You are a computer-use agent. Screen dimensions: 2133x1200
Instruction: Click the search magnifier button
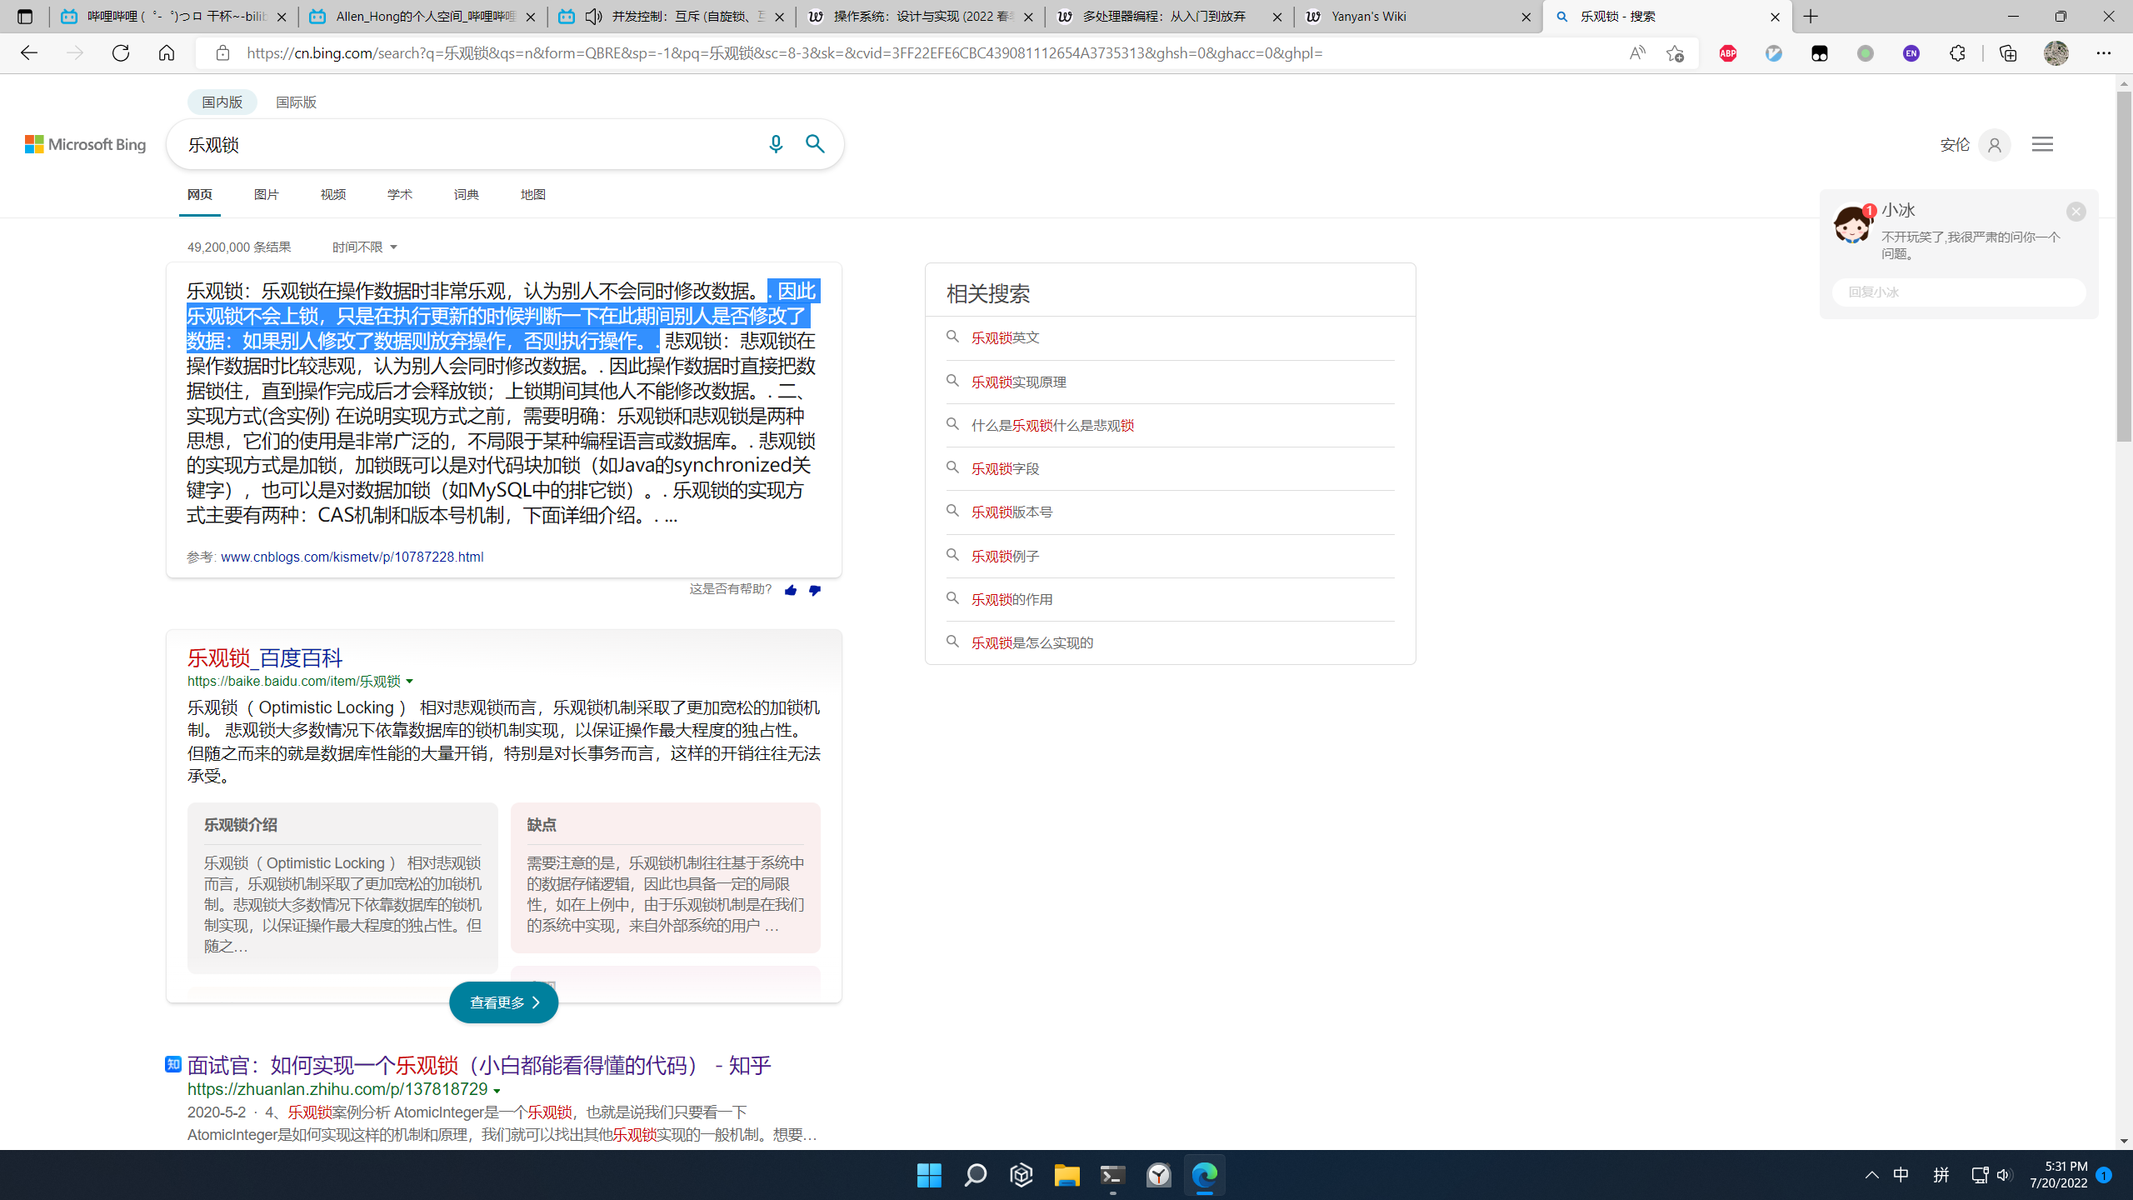click(815, 143)
